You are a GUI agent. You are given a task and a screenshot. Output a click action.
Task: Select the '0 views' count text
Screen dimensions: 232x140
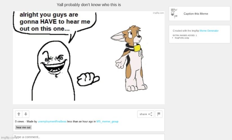point(19,122)
